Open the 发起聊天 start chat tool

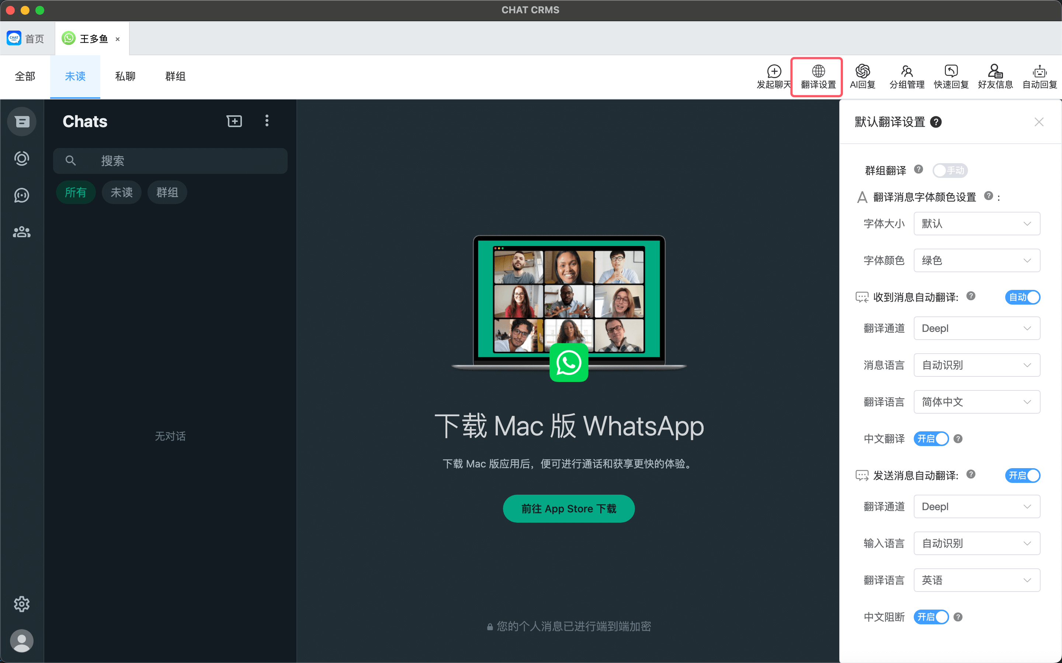coord(774,77)
